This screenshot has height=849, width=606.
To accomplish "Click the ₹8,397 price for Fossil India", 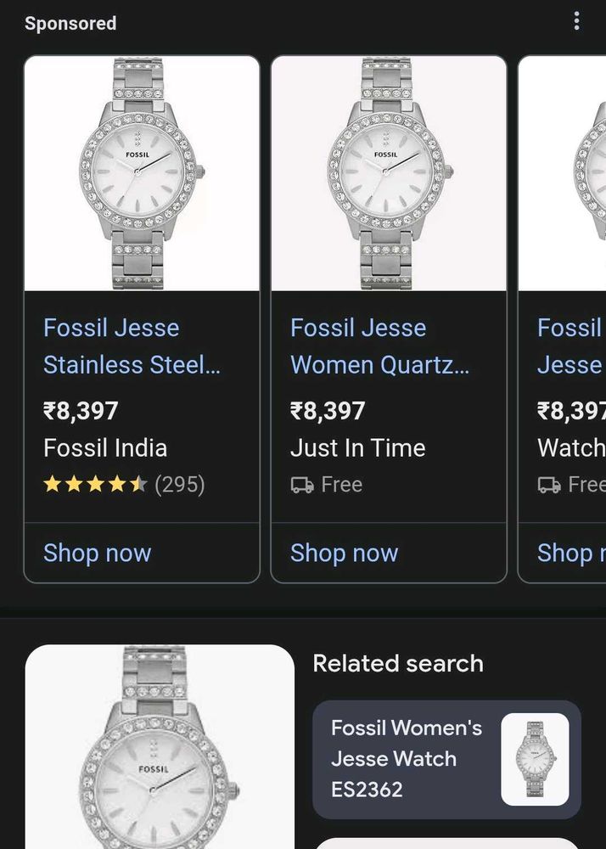I will coord(81,411).
